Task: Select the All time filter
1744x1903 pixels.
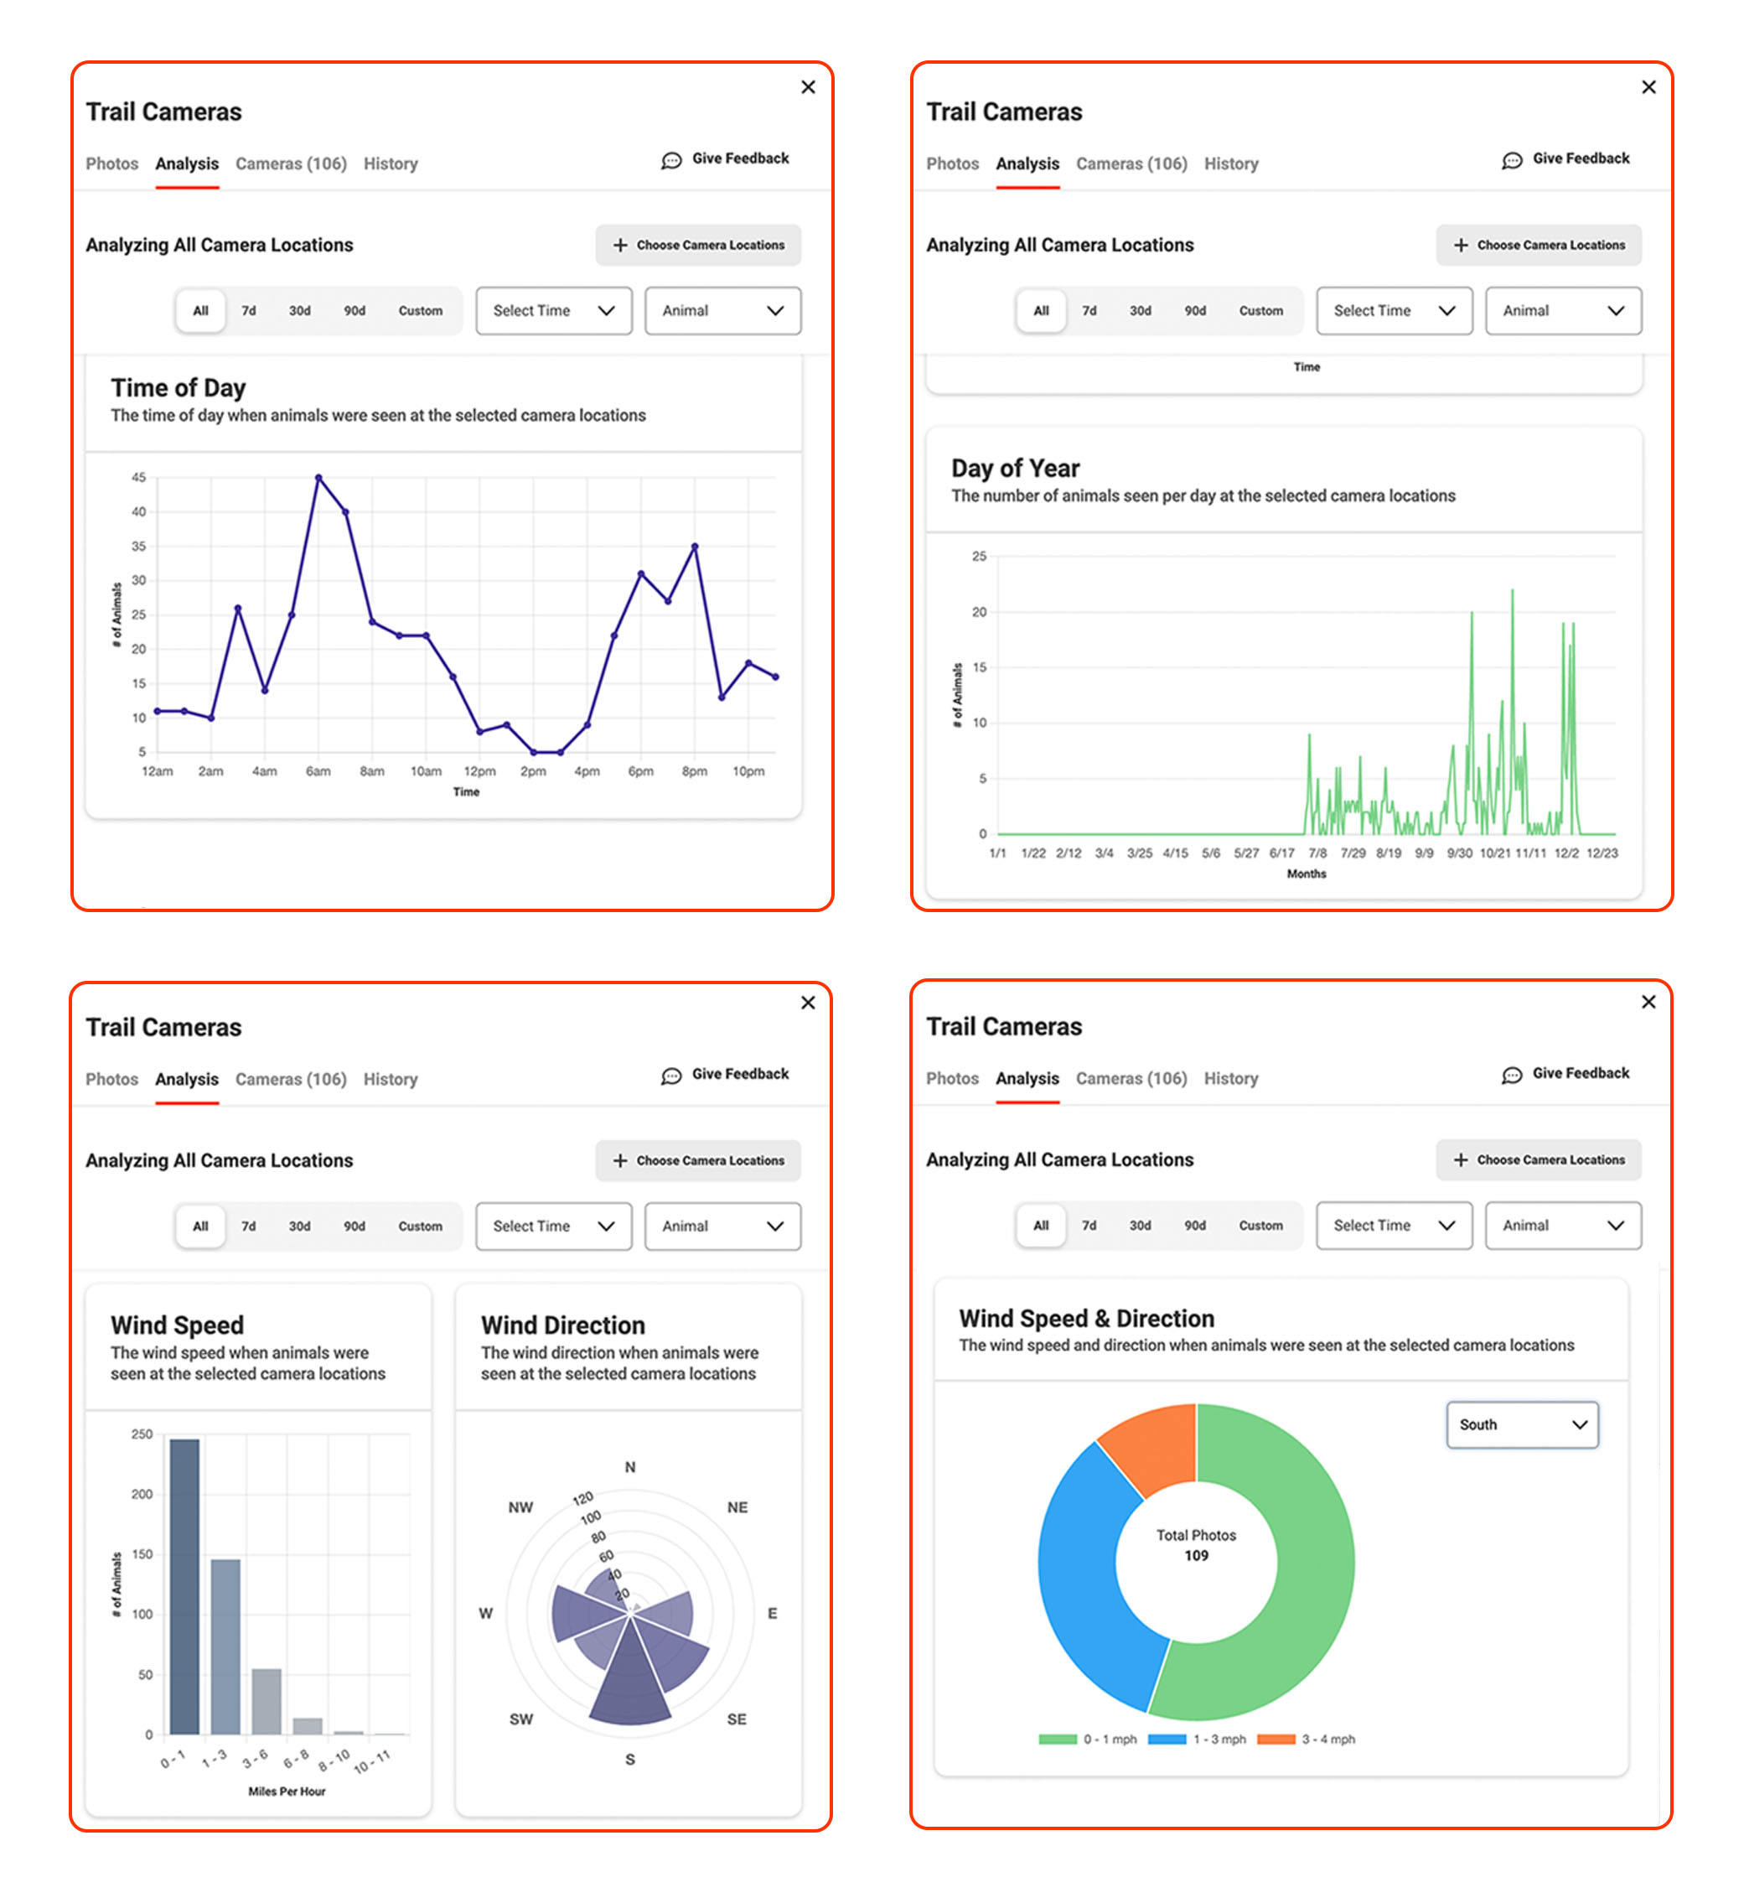Action: [x=199, y=310]
